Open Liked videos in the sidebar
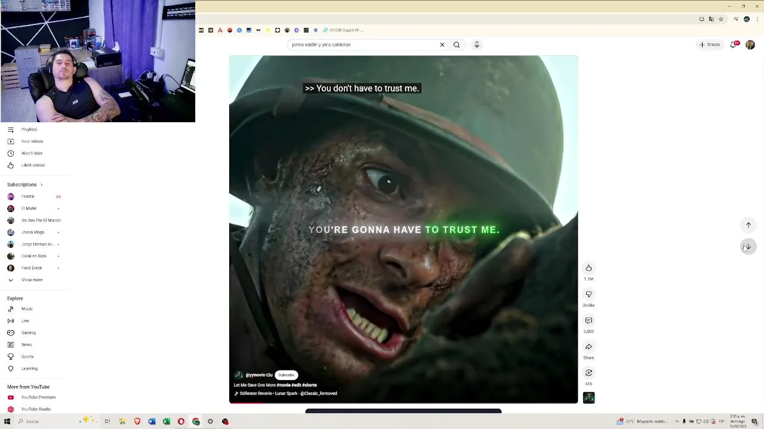764x429 pixels. 33,165
